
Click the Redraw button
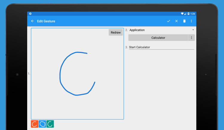(x=116, y=32)
